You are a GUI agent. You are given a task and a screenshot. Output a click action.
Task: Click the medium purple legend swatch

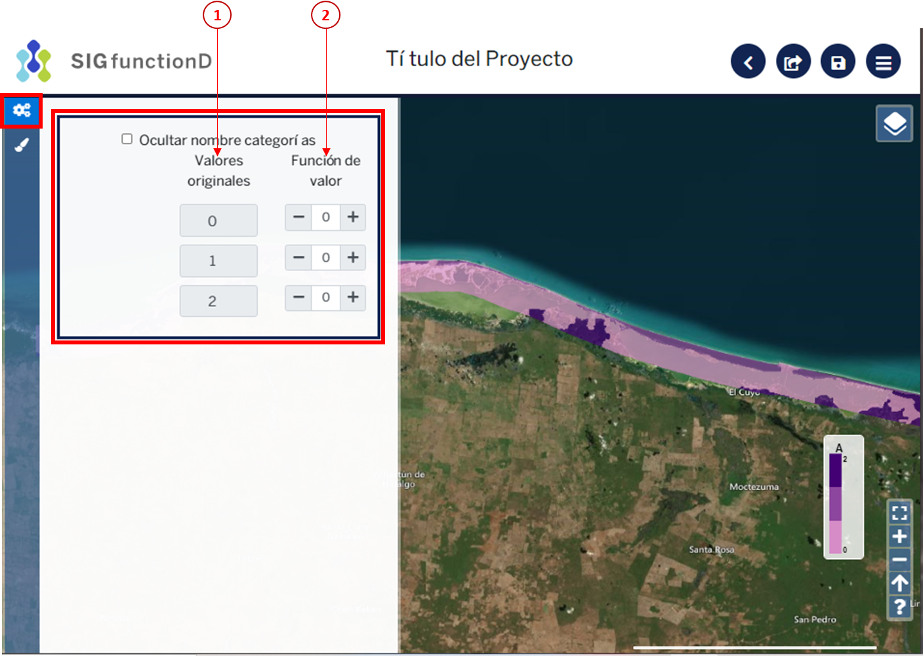click(835, 504)
